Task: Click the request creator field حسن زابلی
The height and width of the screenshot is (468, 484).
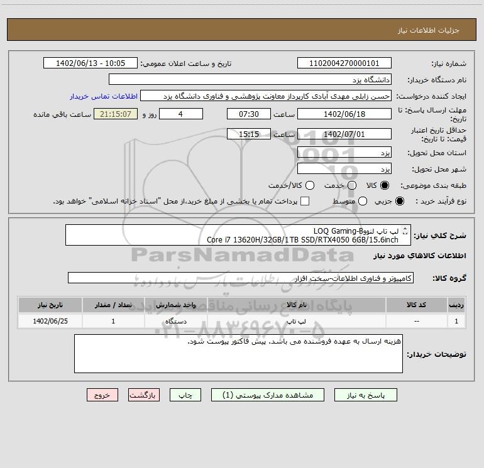Action: pos(266,95)
